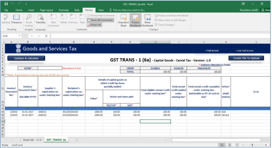272x148 pixels.
Task: Click the Khushboo Jain05 account name
Action: point(249,10)
